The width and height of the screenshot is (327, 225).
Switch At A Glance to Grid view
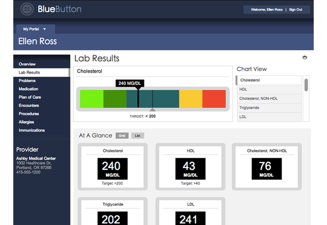pyautogui.click(x=122, y=136)
